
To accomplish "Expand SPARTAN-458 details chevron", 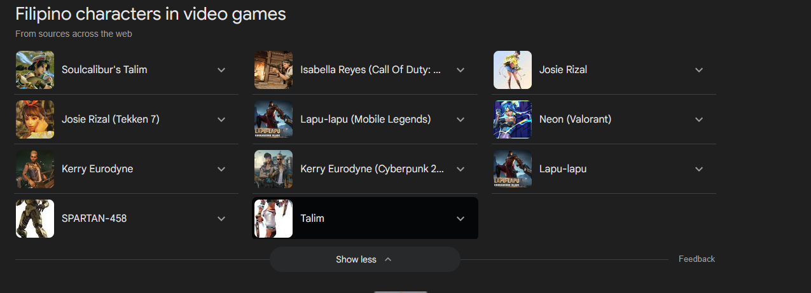I will [221, 219].
